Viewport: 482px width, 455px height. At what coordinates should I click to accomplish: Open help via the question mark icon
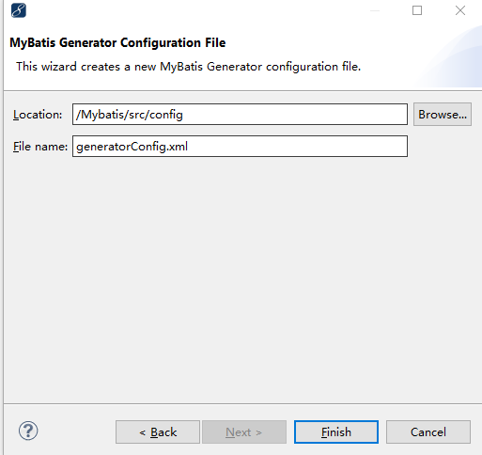click(28, 431)
